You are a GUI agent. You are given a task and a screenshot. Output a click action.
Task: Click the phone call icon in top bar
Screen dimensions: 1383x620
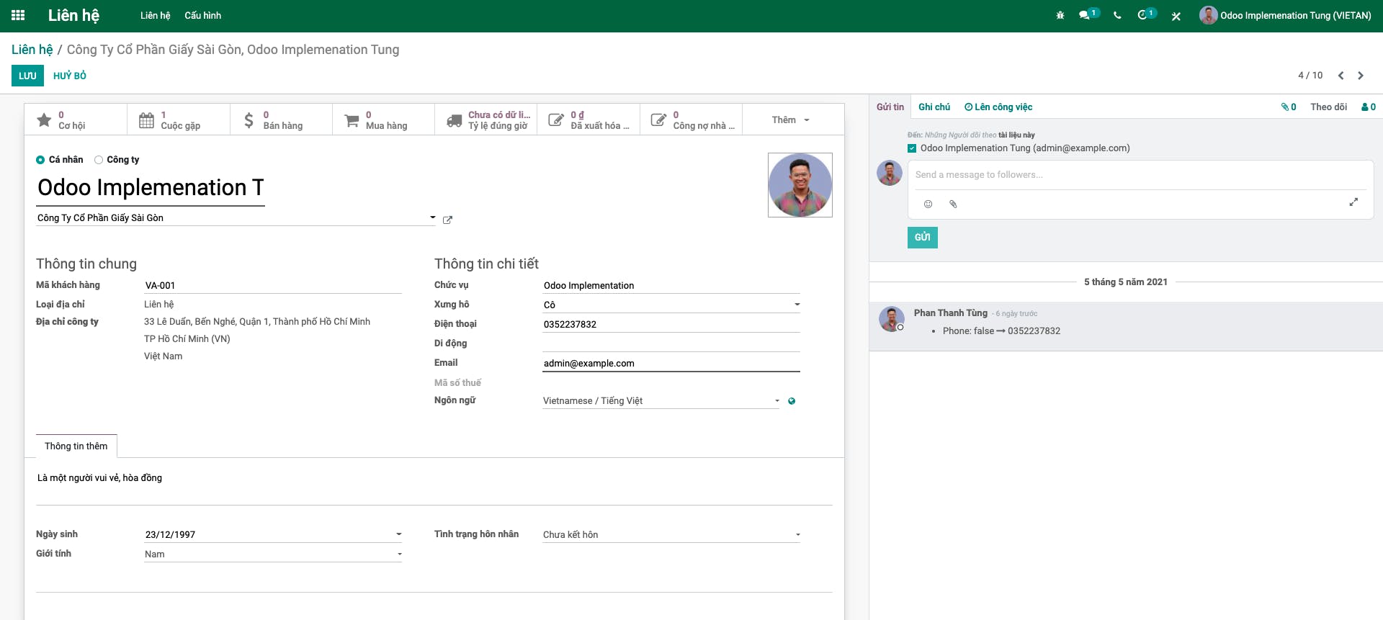click(x=1117, y=15)
